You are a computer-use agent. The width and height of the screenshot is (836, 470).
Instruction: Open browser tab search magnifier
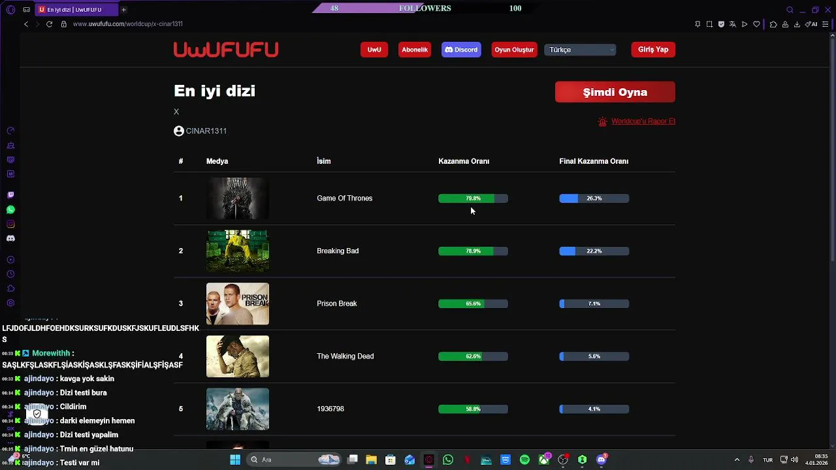point(790,10)
